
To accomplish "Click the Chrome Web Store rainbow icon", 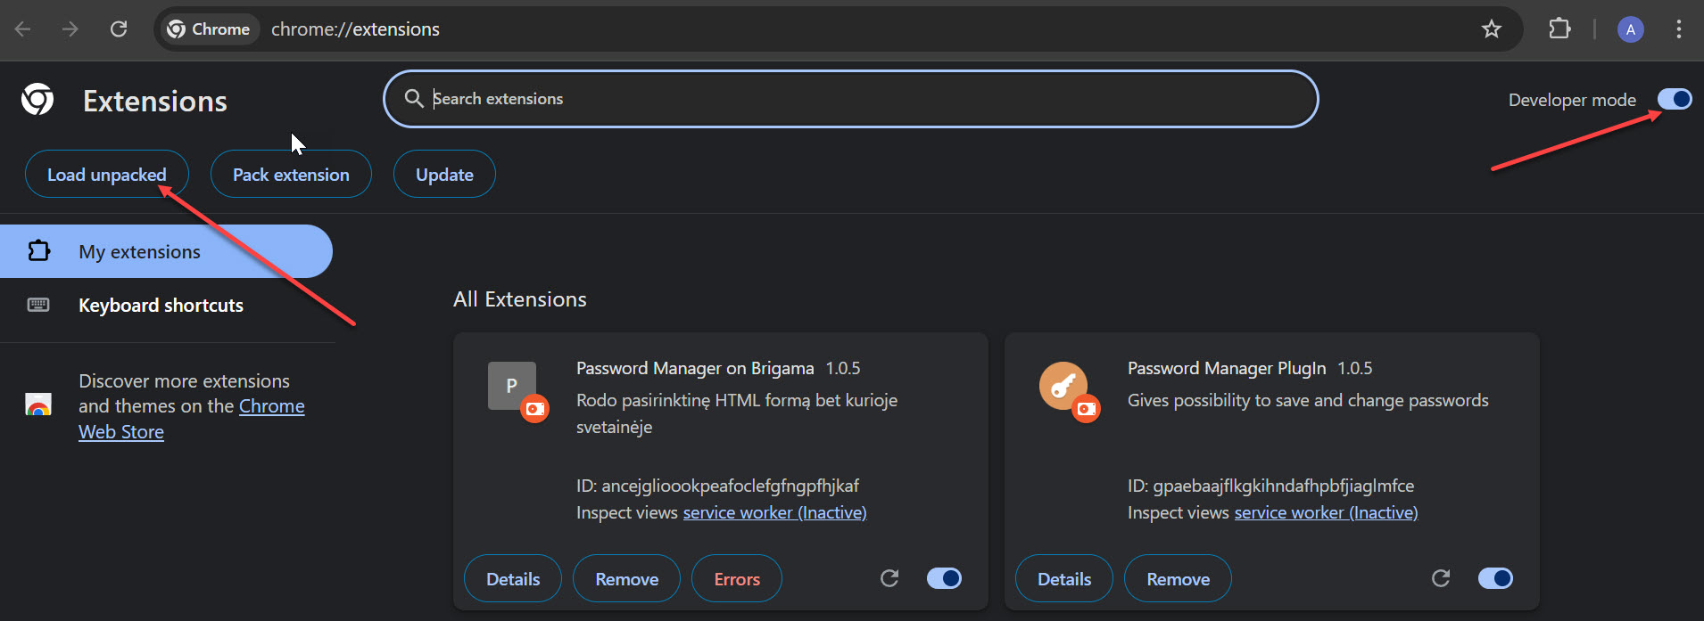I will 38,405.
